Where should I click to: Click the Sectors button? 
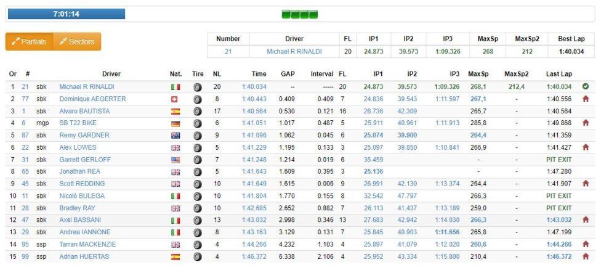pyautogui.click(x=77, y=41)
